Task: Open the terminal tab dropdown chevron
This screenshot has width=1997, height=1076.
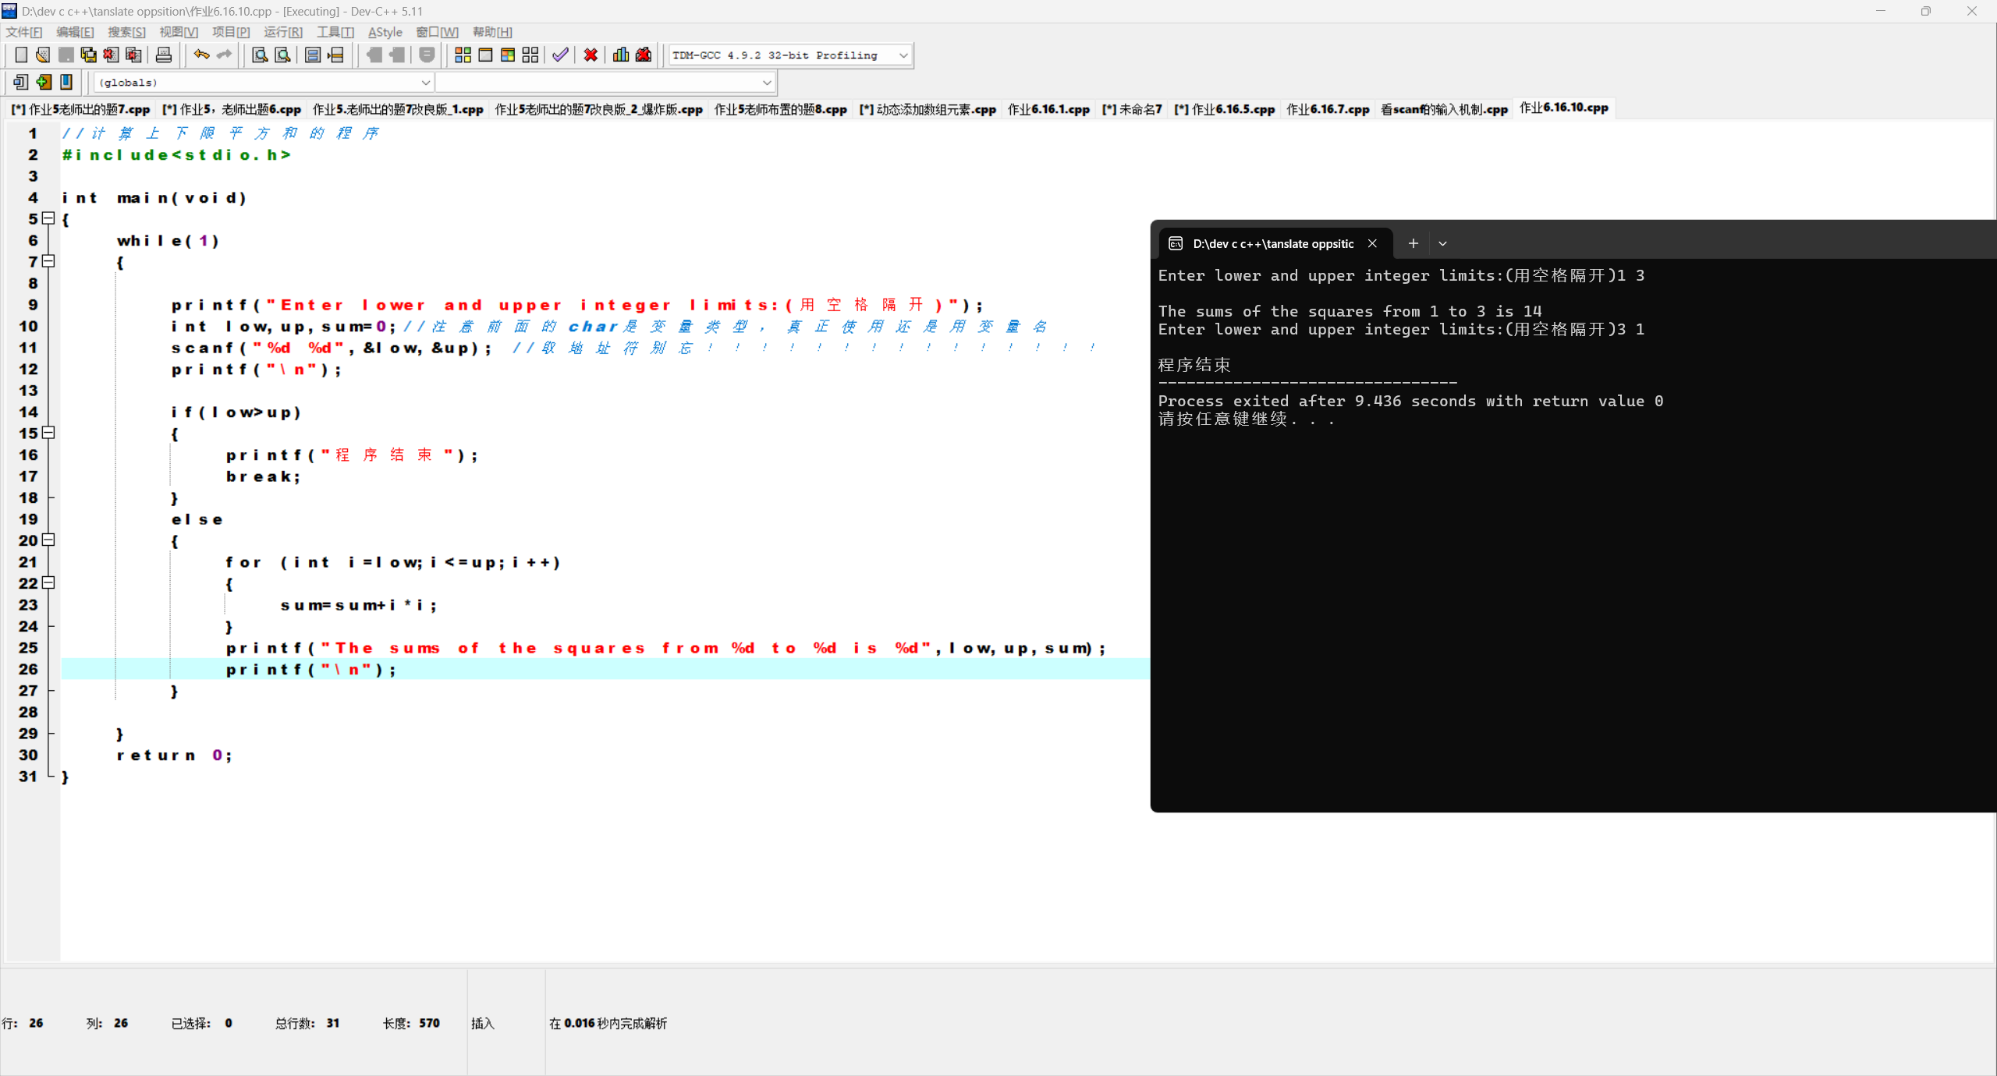Action: click(x=1442, y=243)
